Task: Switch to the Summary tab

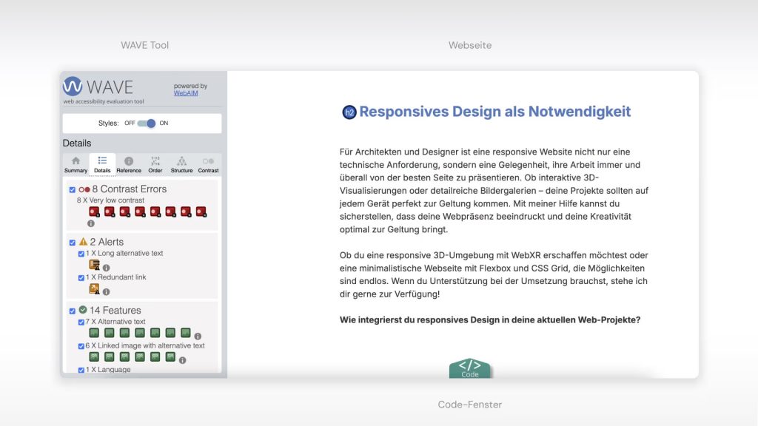Action: [x=76, y=164]
